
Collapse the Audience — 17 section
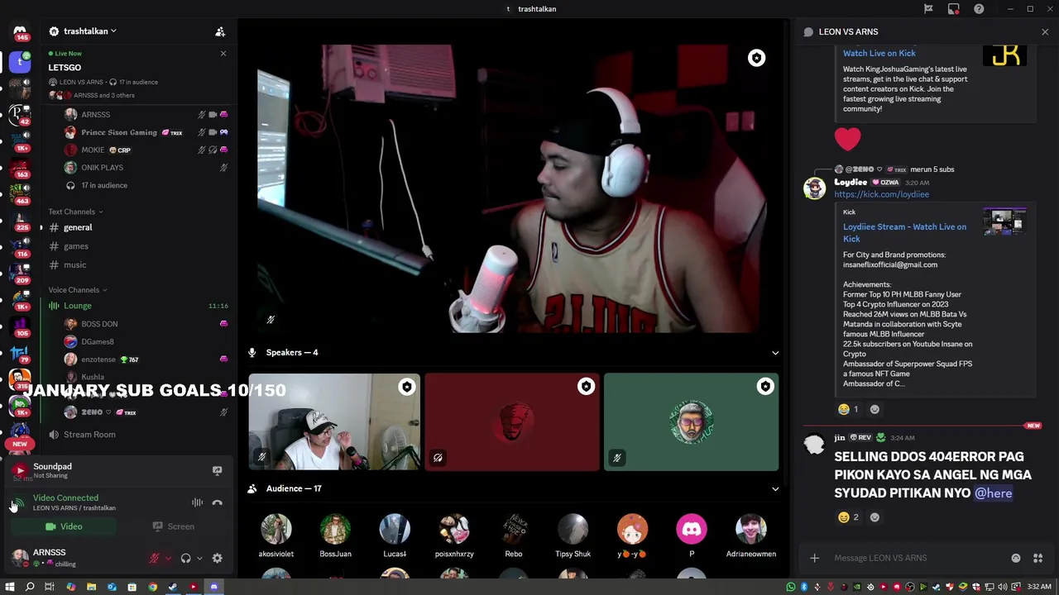775,488
